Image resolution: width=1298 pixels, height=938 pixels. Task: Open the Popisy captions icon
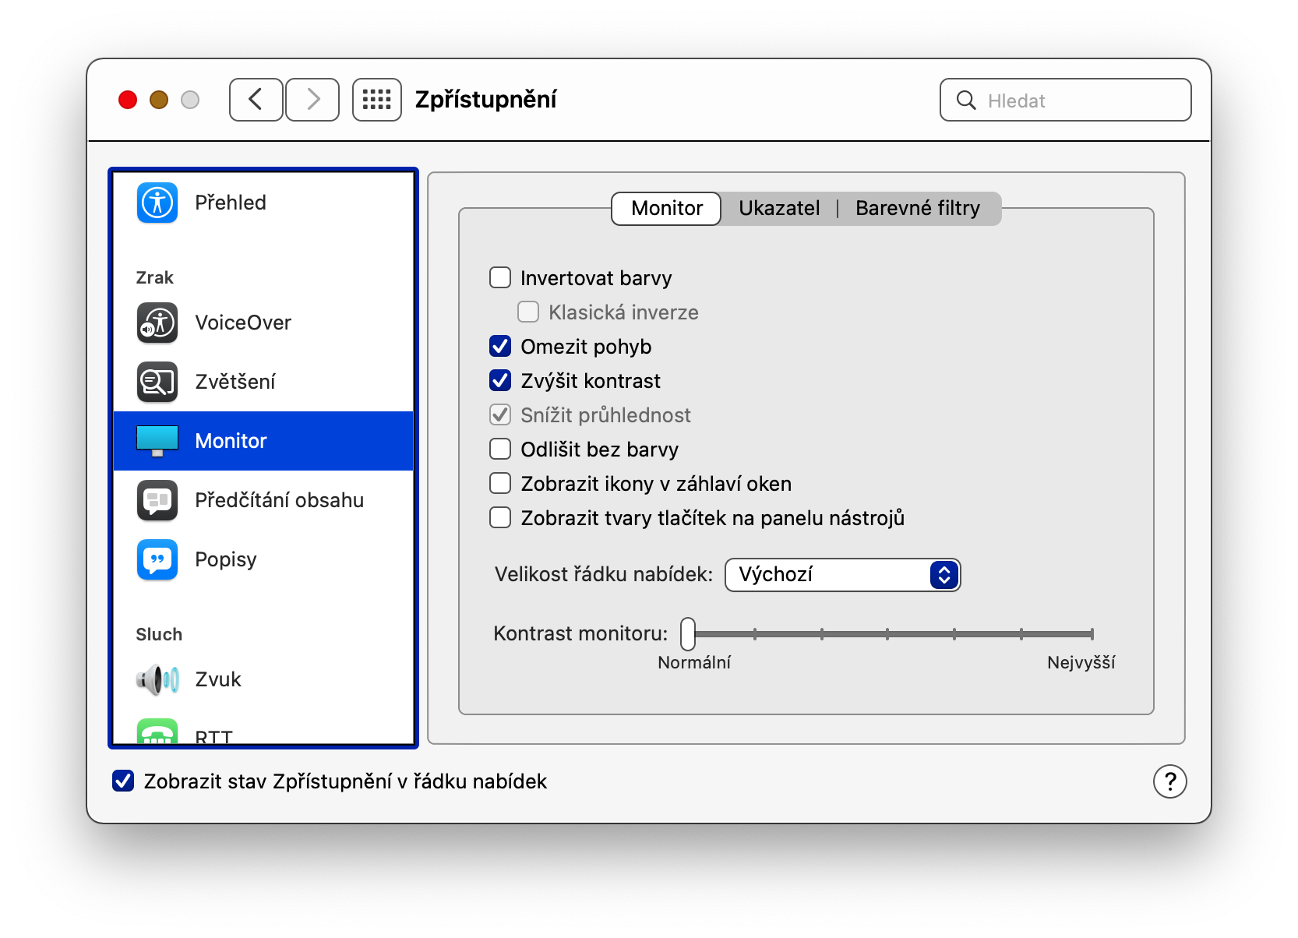157,559
